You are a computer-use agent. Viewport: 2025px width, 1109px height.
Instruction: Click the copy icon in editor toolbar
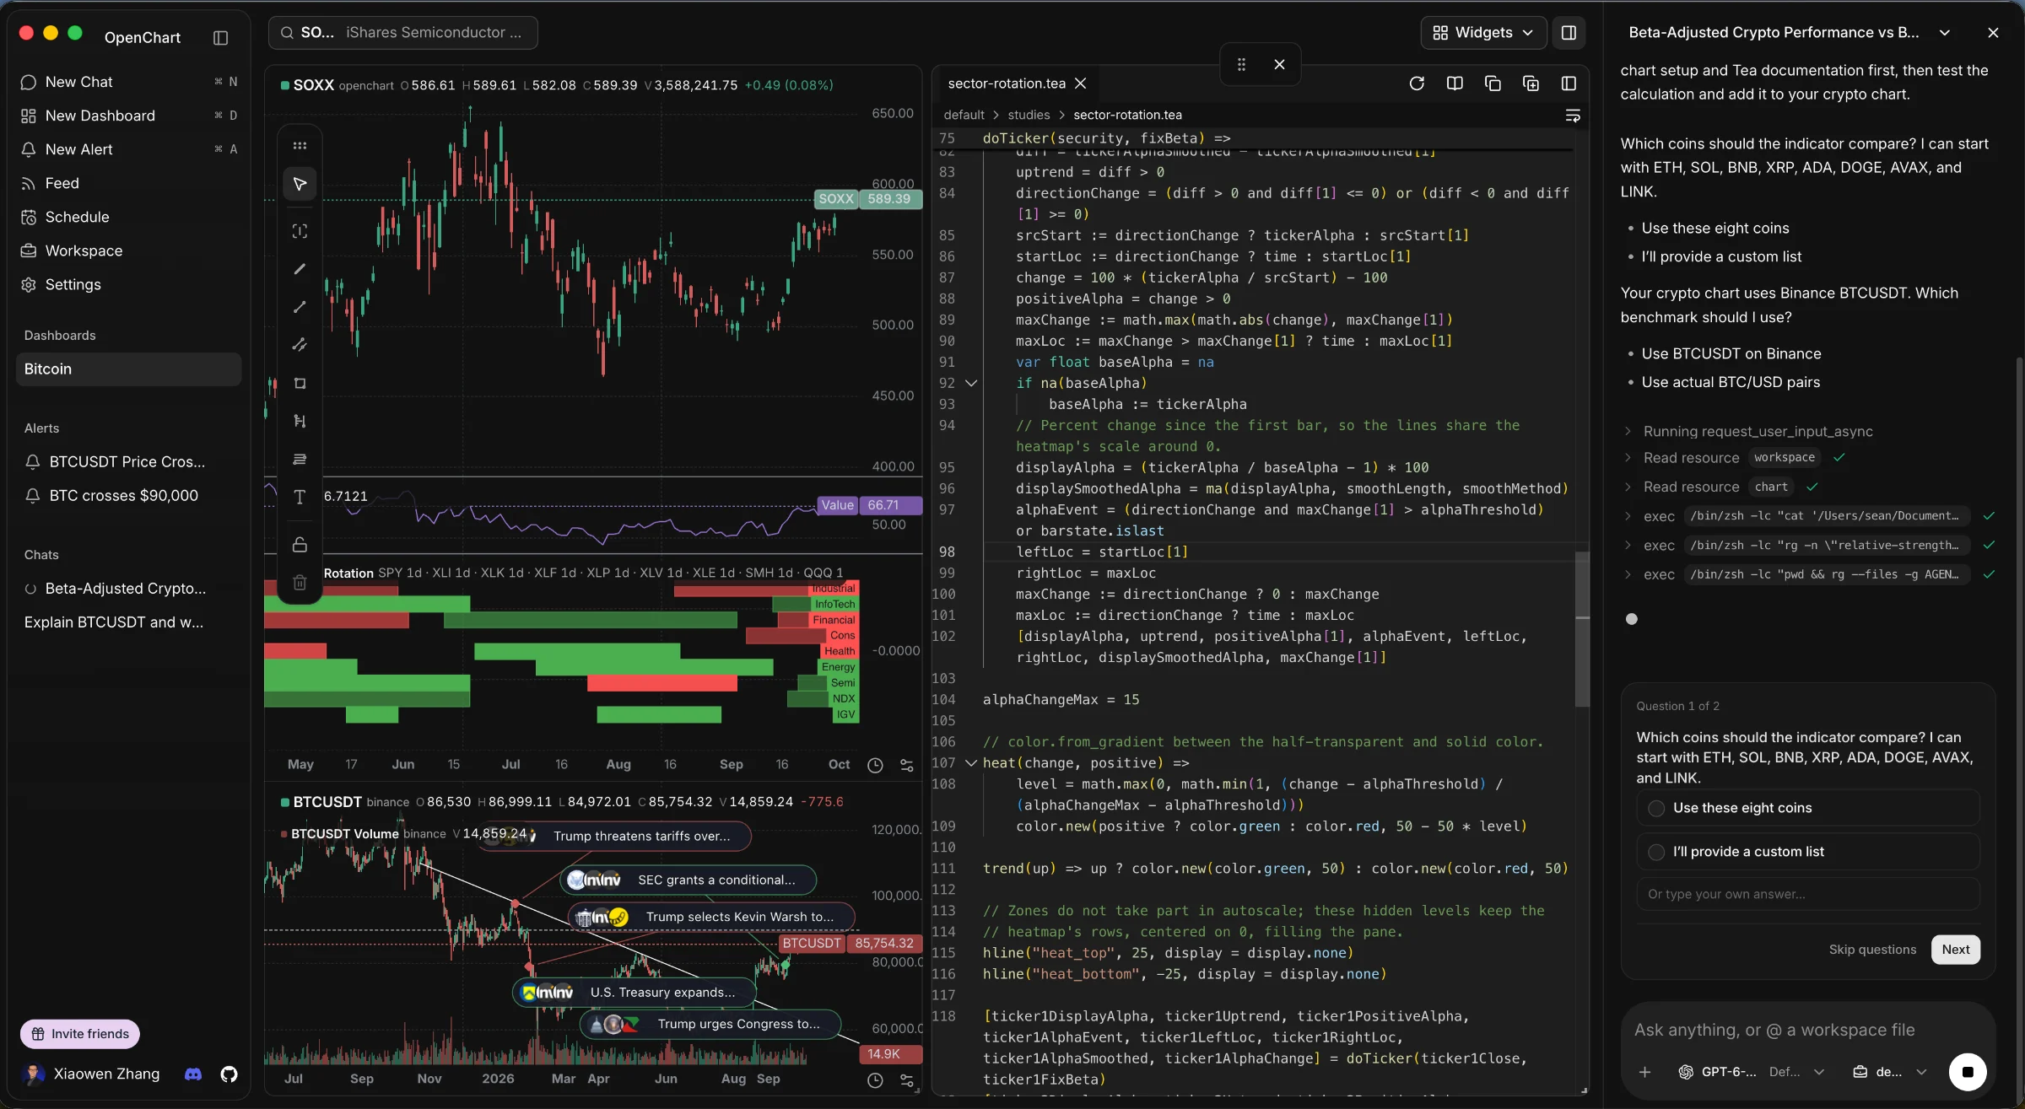tap(1493, 83)
